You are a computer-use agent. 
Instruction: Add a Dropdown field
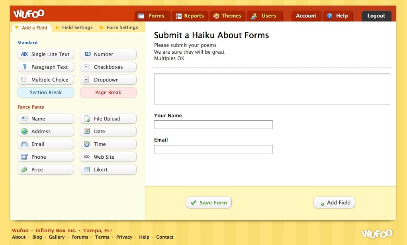click(x=108, y=80)
